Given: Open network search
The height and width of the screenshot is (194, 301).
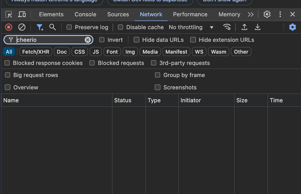Looking at the screenshot, I should point(52,27).
